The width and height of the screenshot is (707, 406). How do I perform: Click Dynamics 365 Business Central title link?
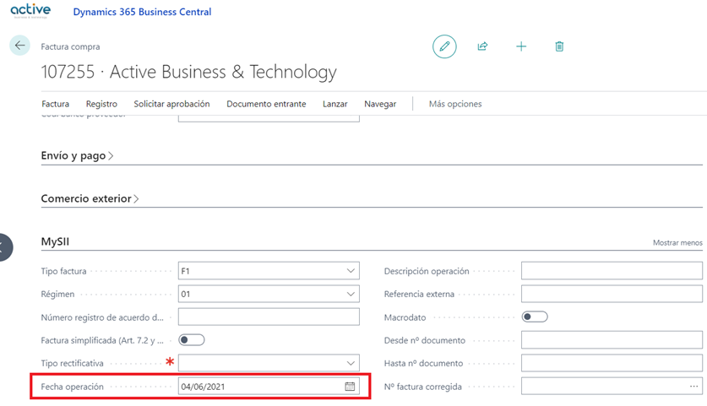click(x=142, y=12)
